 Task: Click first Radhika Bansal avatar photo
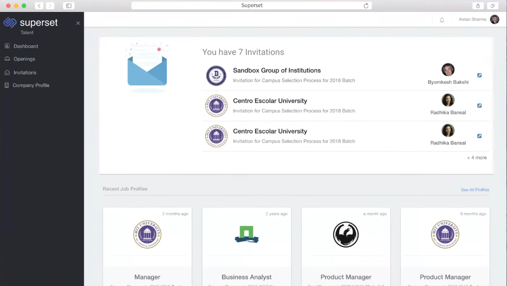coord(448,100)
